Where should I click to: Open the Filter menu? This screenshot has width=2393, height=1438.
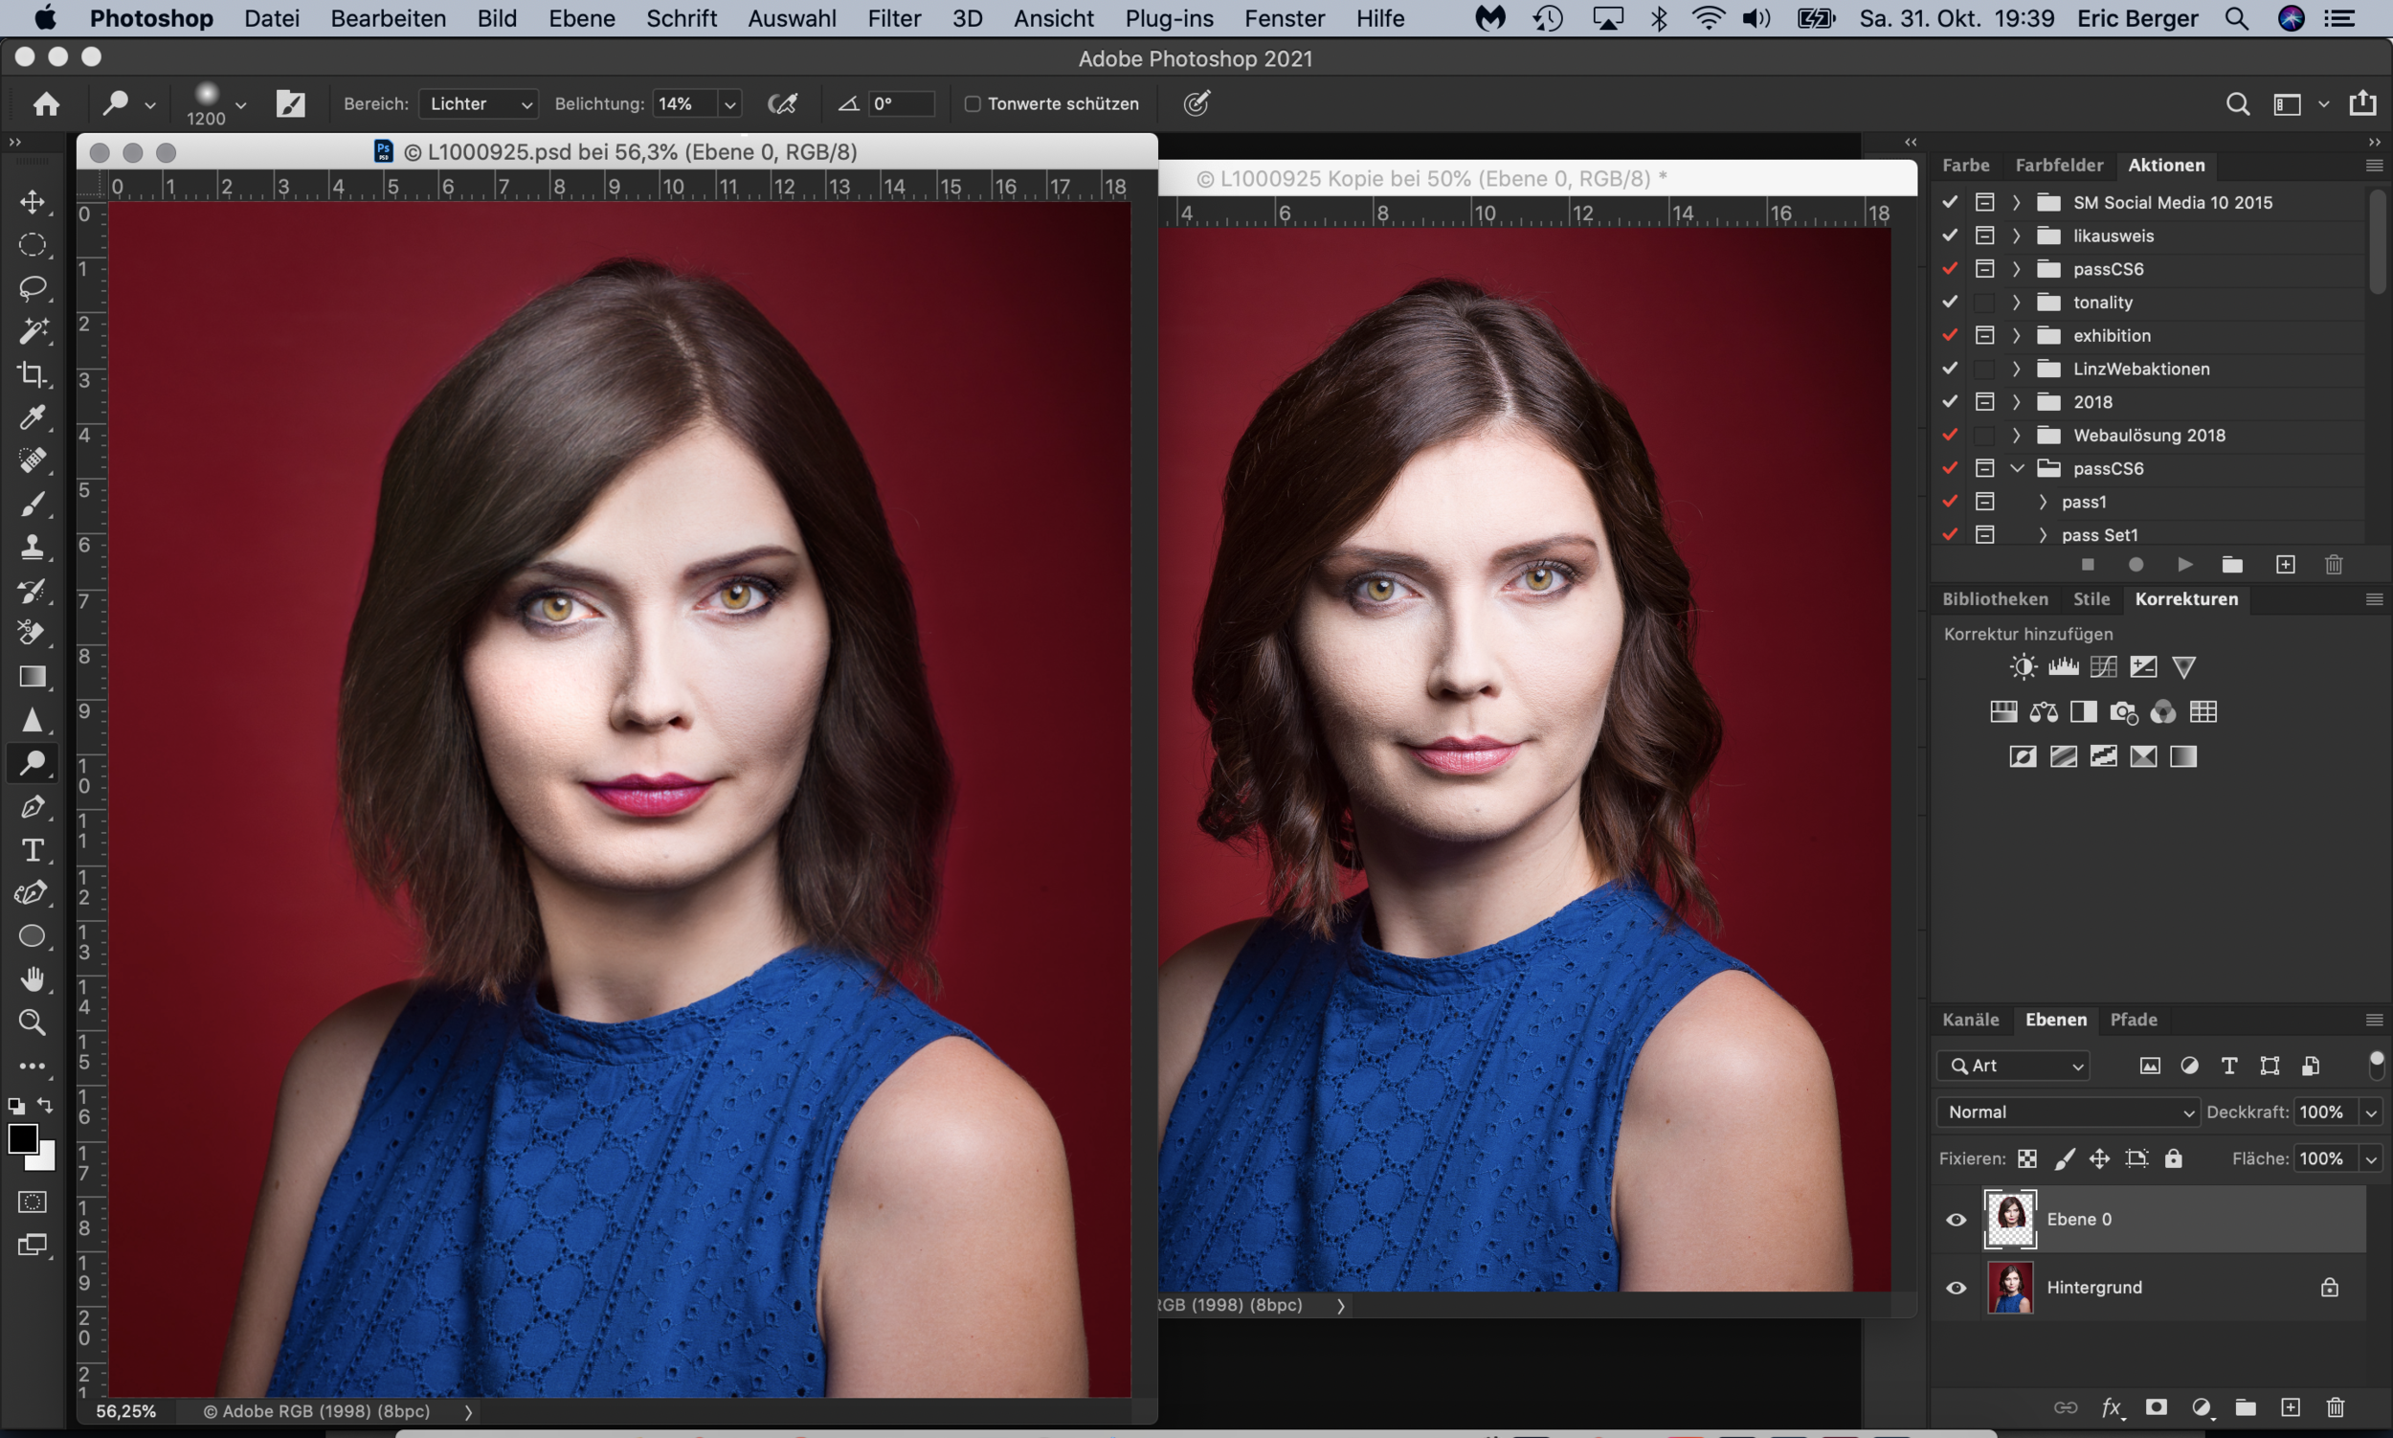[x=893, y=18]
